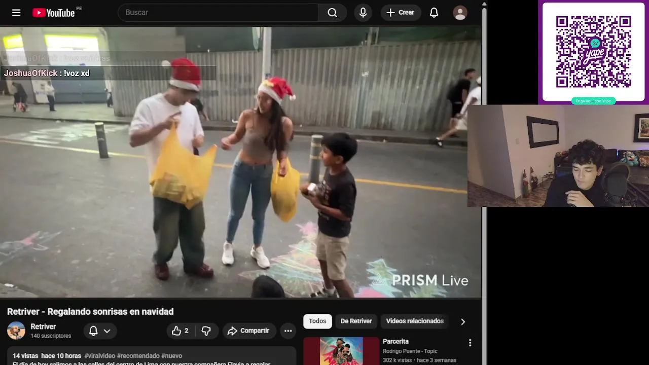Open Rodrigo Puente - Topic channel link
This screenshot has width=649, height=365.
(x=410, y=351)
